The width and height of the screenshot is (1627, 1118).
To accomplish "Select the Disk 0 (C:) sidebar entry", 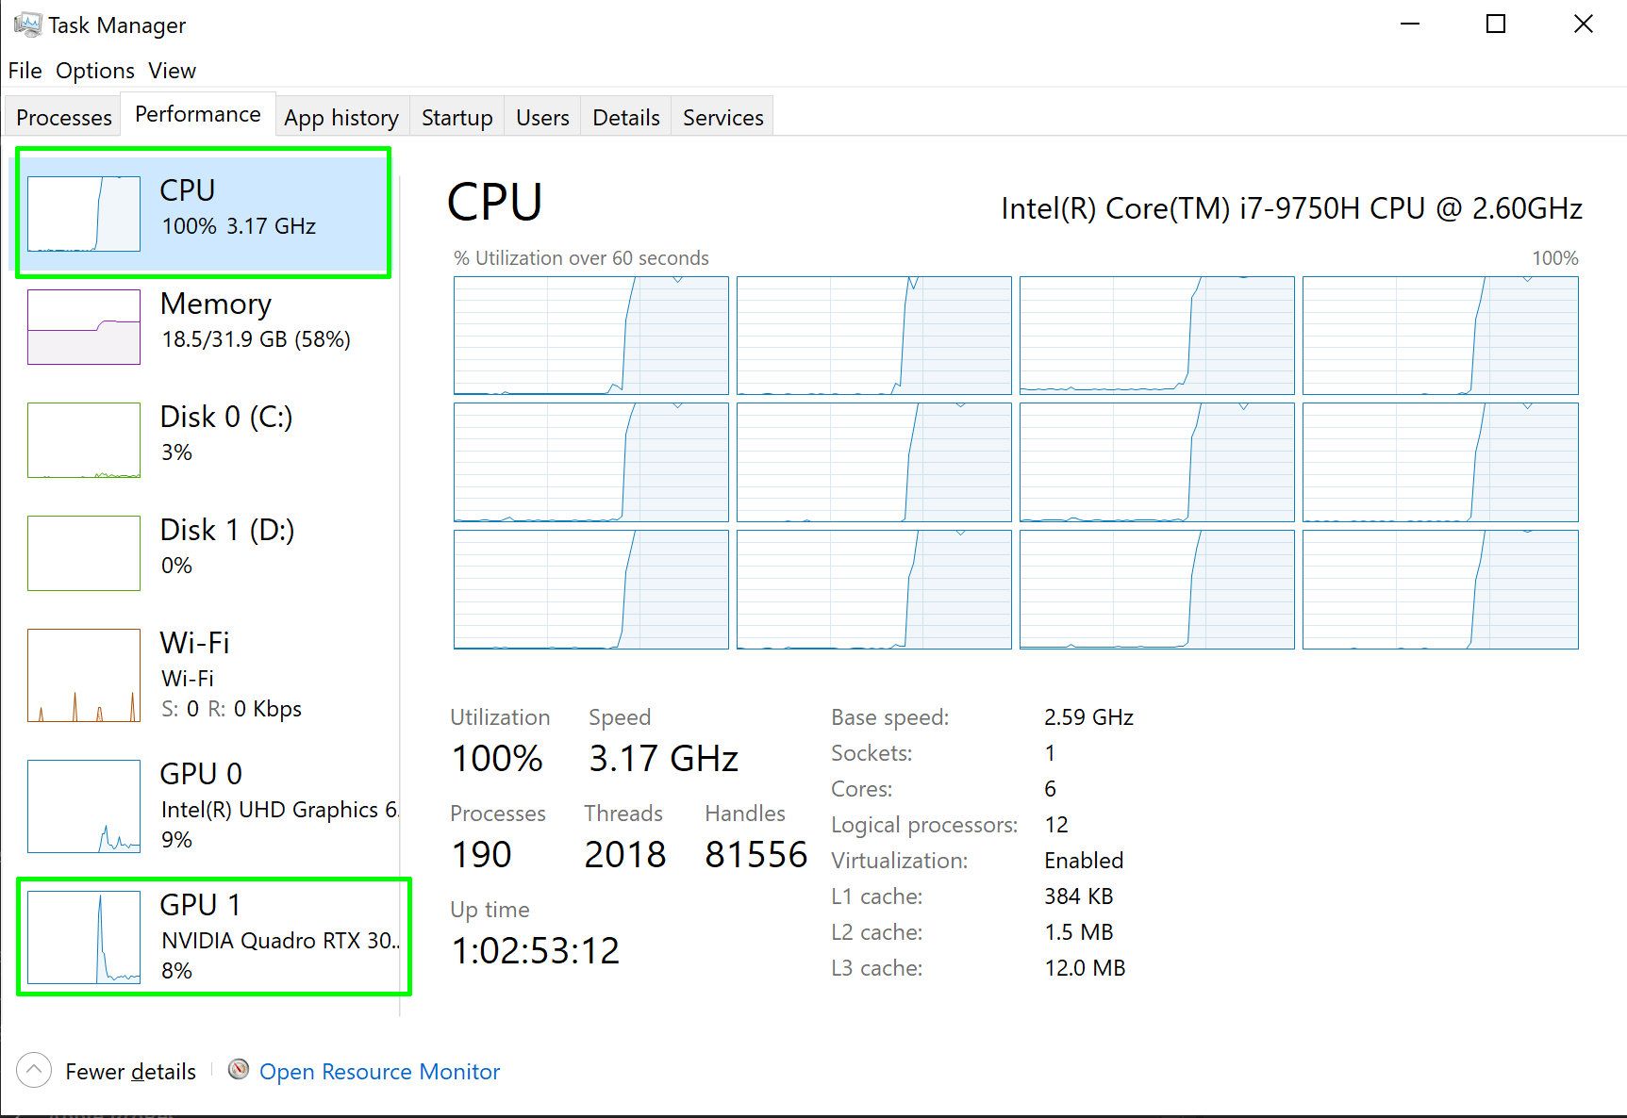I will (x=203, y=439).
